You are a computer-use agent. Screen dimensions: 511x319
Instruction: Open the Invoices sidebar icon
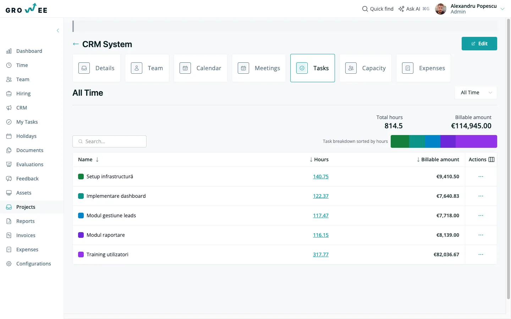tap(9, 235)
